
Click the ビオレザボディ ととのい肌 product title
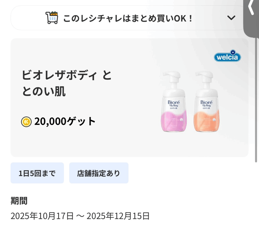67,83
